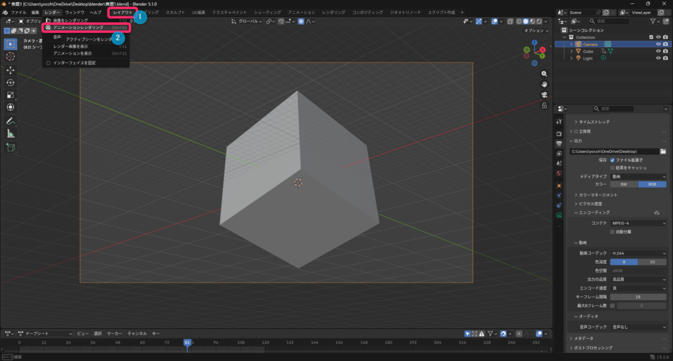Image resolution: width=673 pixels, height=361 pixels.
Task: Expand the メタデータ panel
Action: pyautogui.click(x=585, y=338)
